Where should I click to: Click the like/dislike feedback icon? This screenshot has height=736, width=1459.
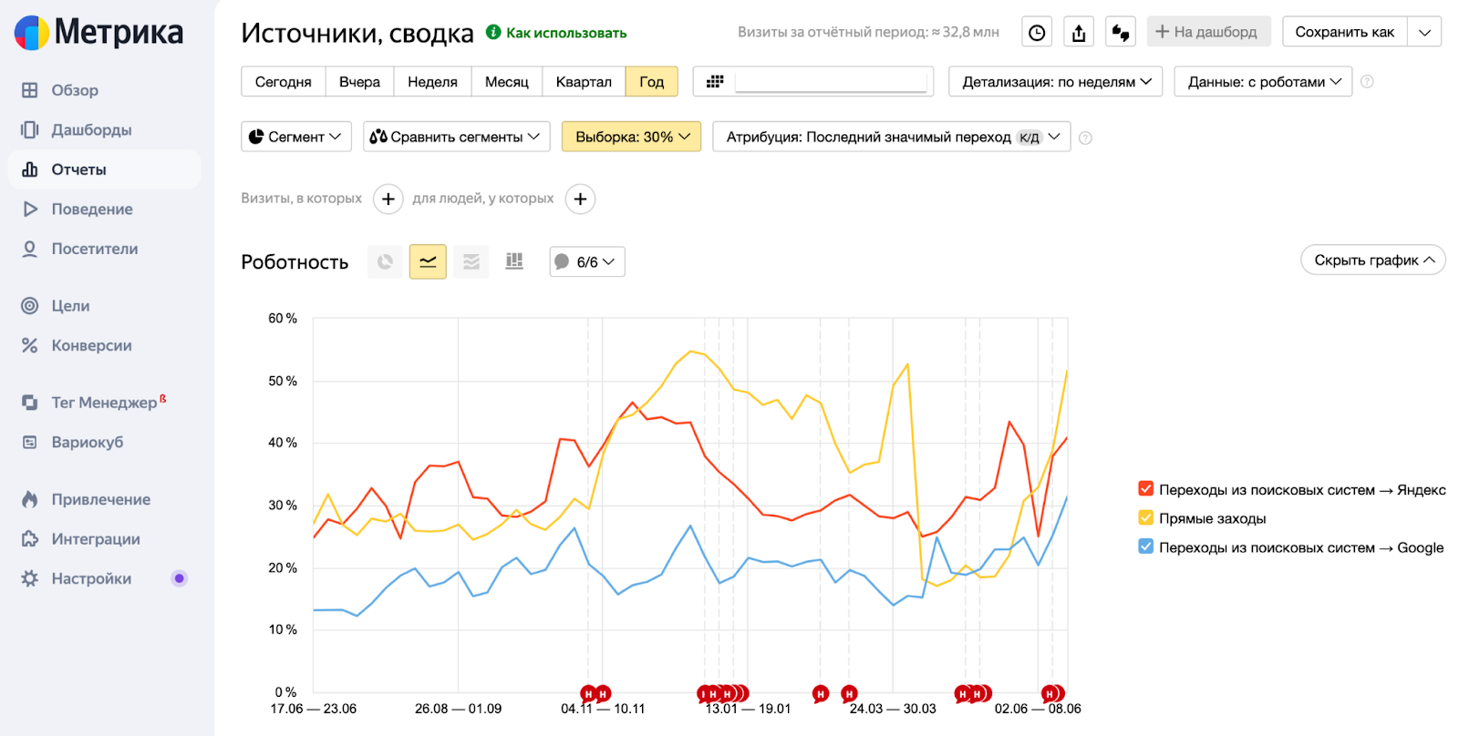tap(1121, 33)
